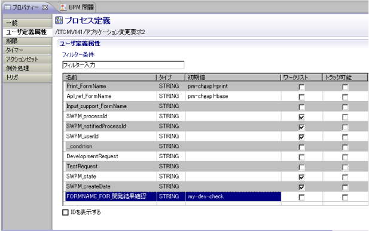Click the /ITCMV141/アプリケーション変更要求2 path text
Screen dimensions: 369x231
100,32
